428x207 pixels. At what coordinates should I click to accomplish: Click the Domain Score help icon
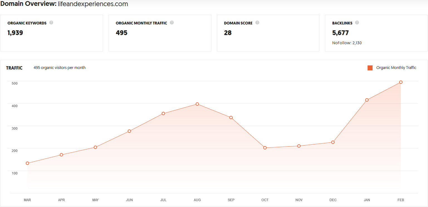point(257,23)
